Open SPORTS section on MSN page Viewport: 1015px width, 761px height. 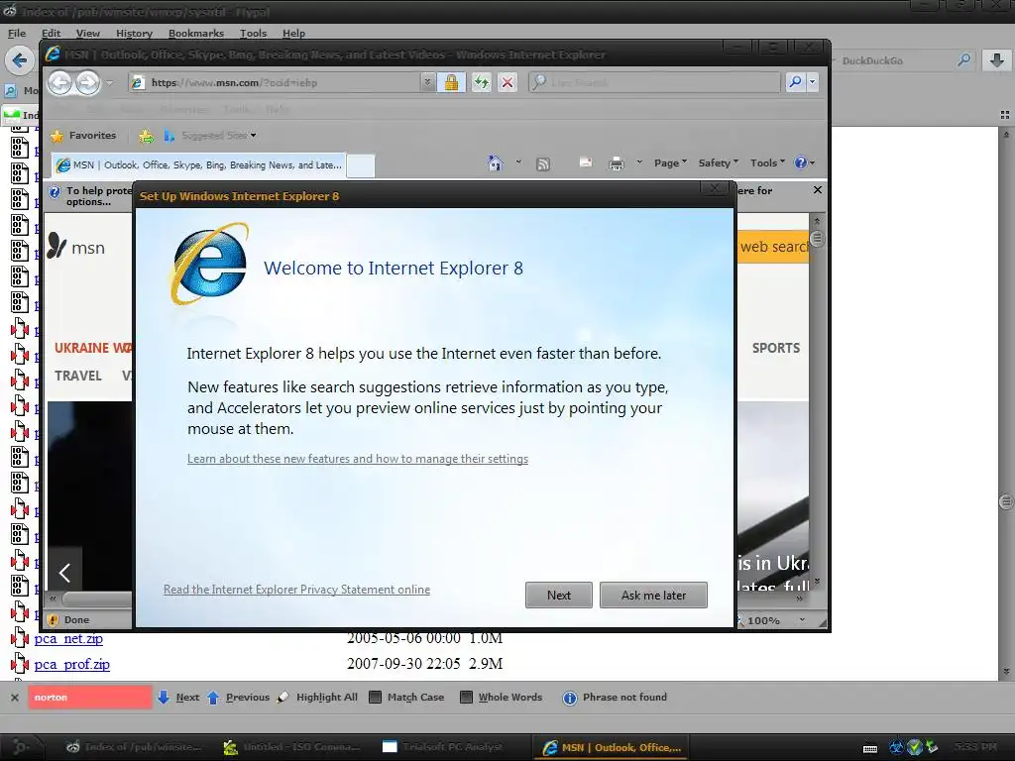coord(775,348)
